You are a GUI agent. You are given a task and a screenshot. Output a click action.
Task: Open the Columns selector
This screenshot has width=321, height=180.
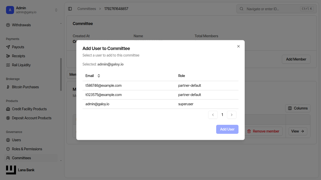point(298,108)
